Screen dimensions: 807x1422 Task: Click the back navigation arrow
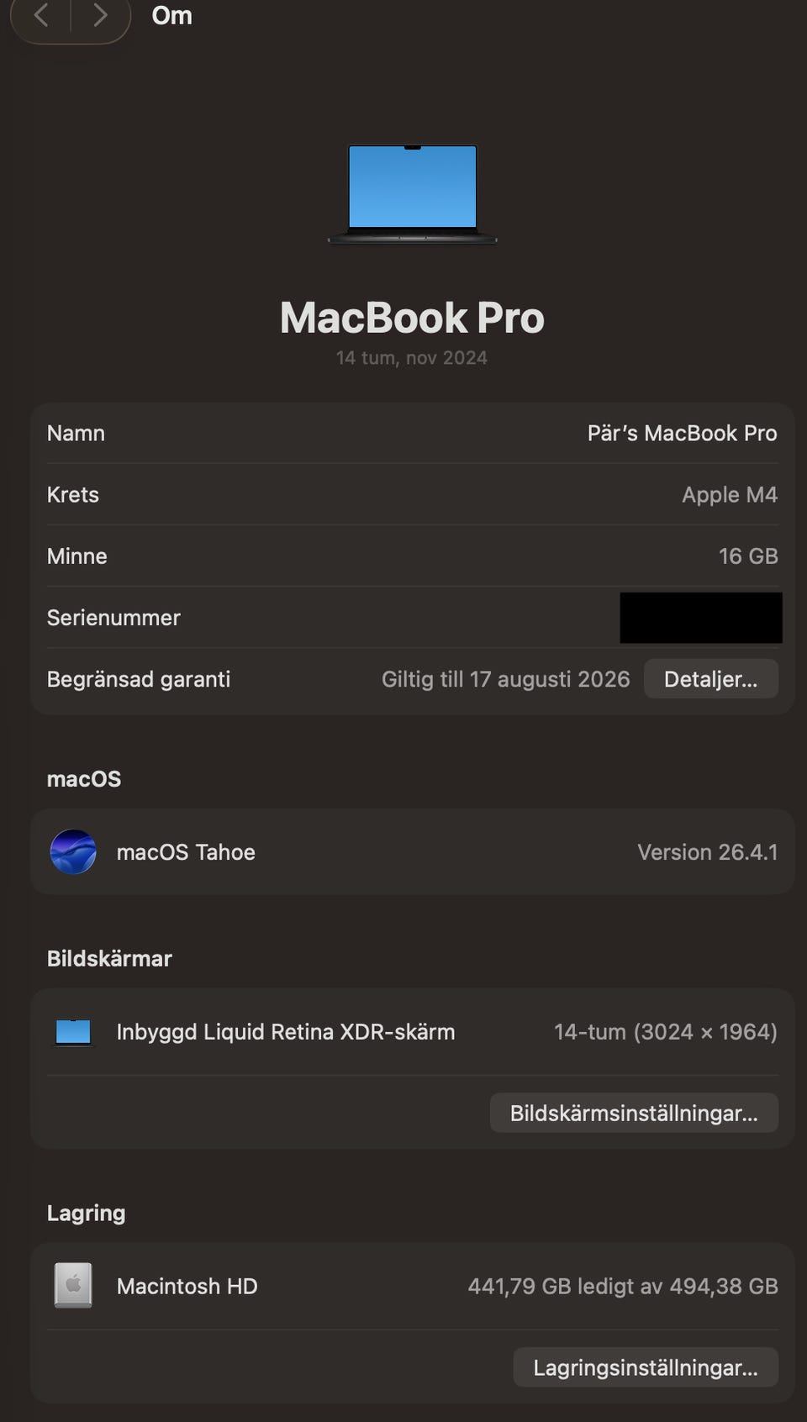(x=40, y=15)
